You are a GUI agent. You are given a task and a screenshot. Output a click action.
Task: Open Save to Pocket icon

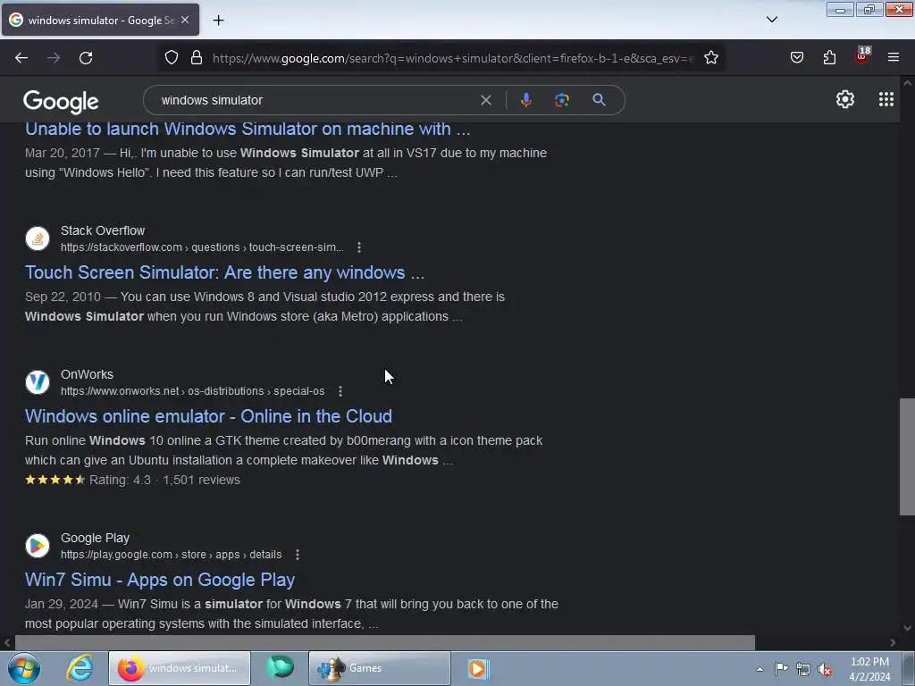(797, 57)
